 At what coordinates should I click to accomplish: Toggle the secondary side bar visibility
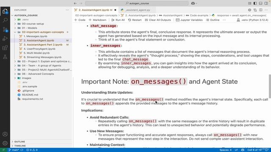266,3
